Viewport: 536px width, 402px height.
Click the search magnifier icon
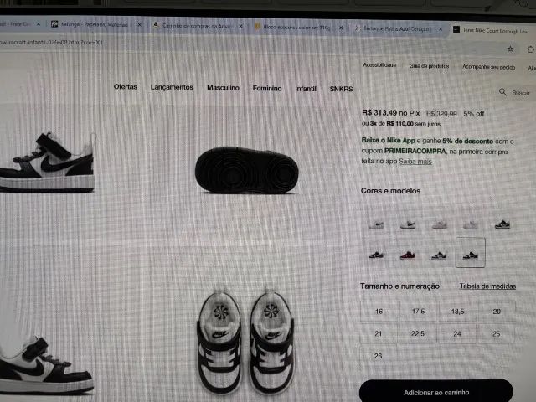tap(502, 91)
